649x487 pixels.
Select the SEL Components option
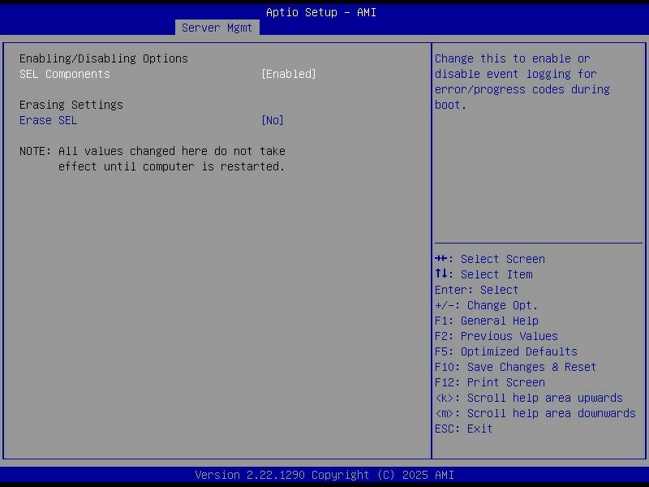click(65, 74)
